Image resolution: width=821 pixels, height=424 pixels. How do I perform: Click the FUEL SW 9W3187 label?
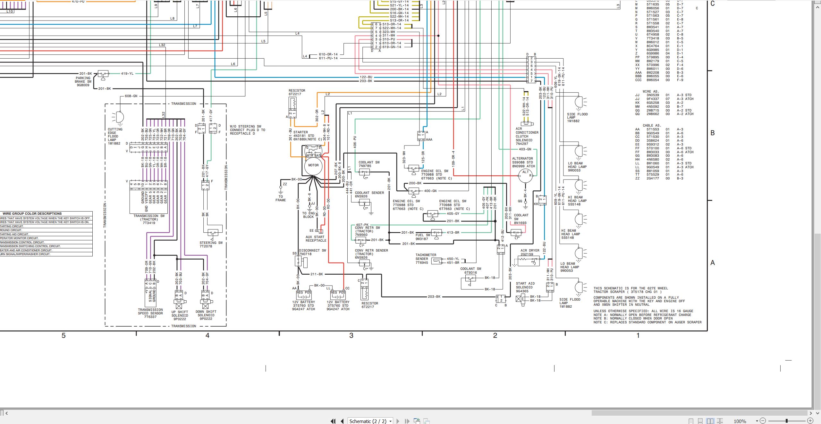tap(423, 237)
